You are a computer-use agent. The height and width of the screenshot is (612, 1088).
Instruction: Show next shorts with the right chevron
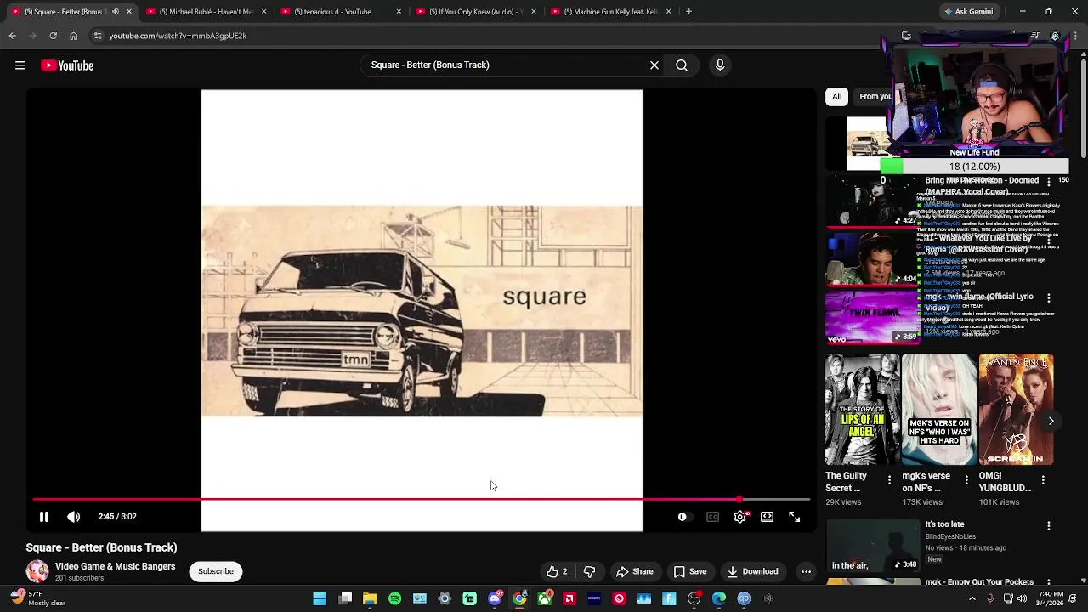[x=1051, y=421]
